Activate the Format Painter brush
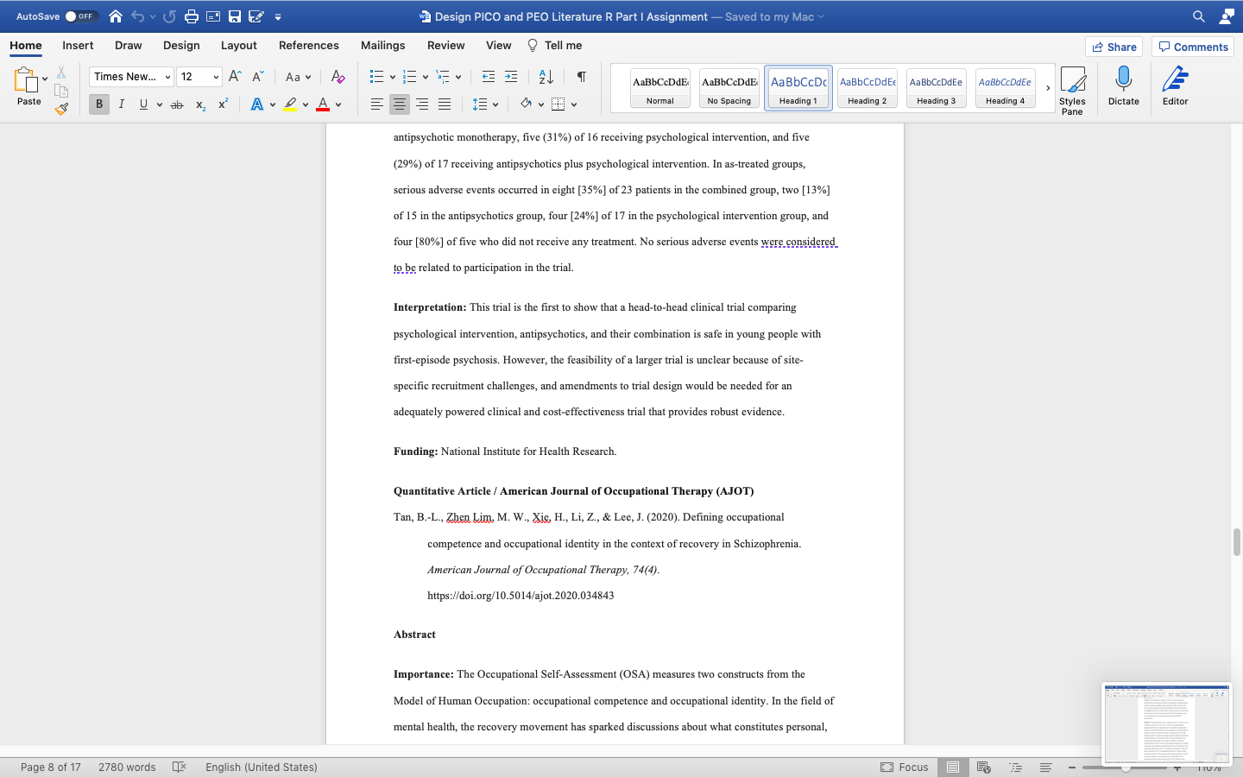Viewport: 1243px width, 777px height. pos(61,109)
